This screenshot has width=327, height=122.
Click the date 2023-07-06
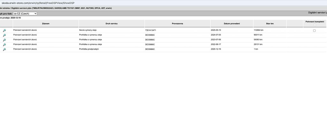(216, 40)
